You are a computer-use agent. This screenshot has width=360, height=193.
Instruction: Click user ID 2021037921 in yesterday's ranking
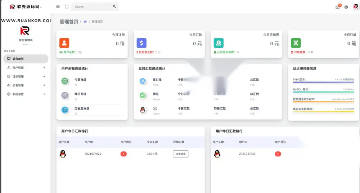(247, 154)
